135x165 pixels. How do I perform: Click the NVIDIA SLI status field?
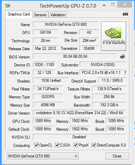click(x=79, y=137)
